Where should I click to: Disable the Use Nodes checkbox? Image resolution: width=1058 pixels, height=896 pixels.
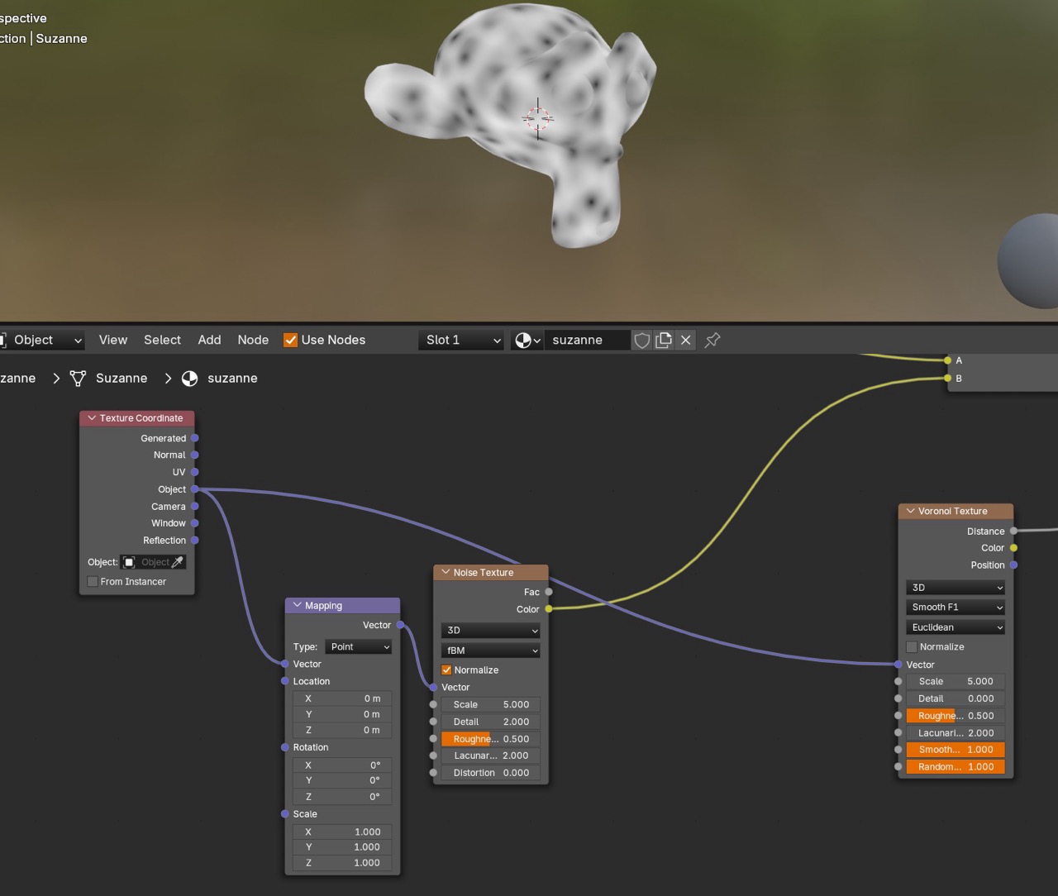click(x=290, y=340)
